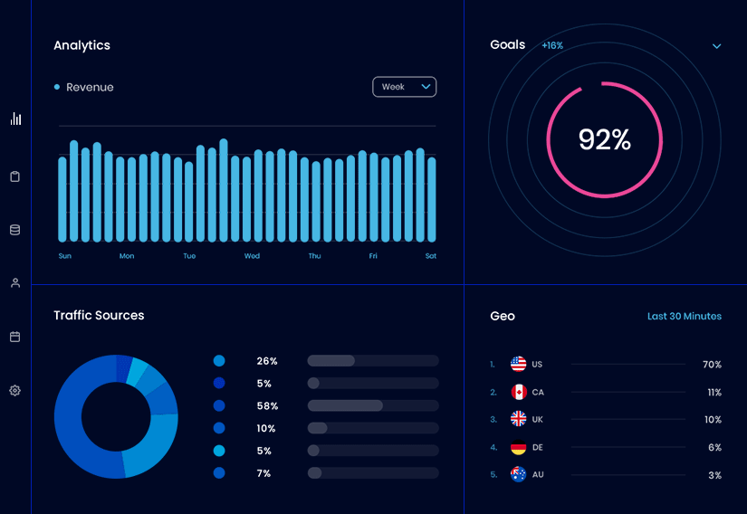
Task: Open the clipboard reports sidebar icon
Action: point(15,176)
